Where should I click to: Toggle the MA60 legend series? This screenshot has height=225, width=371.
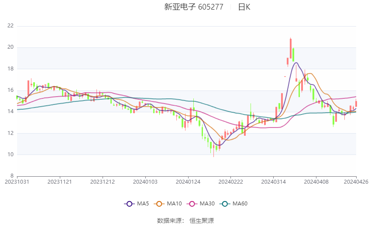click(x=234, y=204)
